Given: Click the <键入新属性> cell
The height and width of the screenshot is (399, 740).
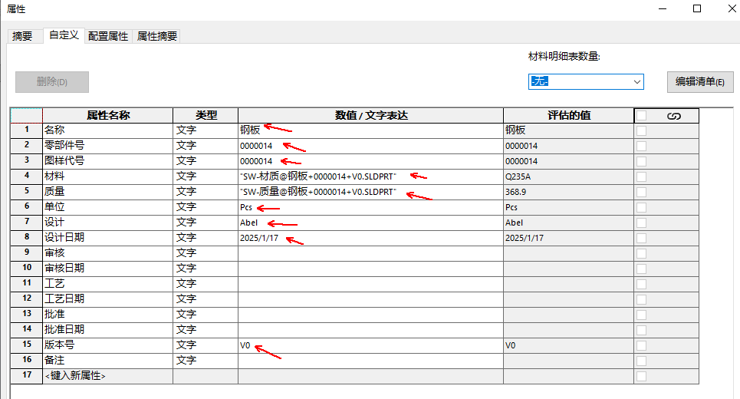Looking at the screenshot, I should click(108, 376).
